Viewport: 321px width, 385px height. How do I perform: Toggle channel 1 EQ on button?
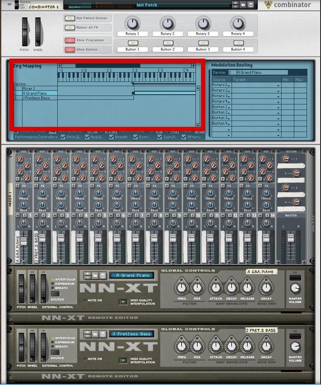(18, 185)
